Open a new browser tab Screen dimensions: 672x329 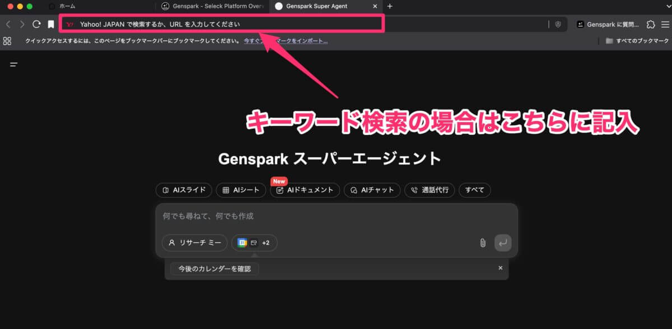coord(390,6)
